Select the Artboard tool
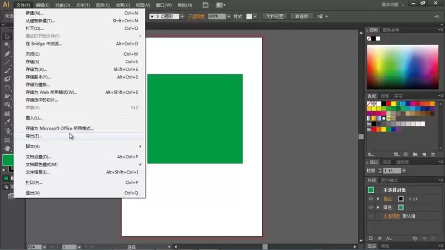 coord(7,140)
